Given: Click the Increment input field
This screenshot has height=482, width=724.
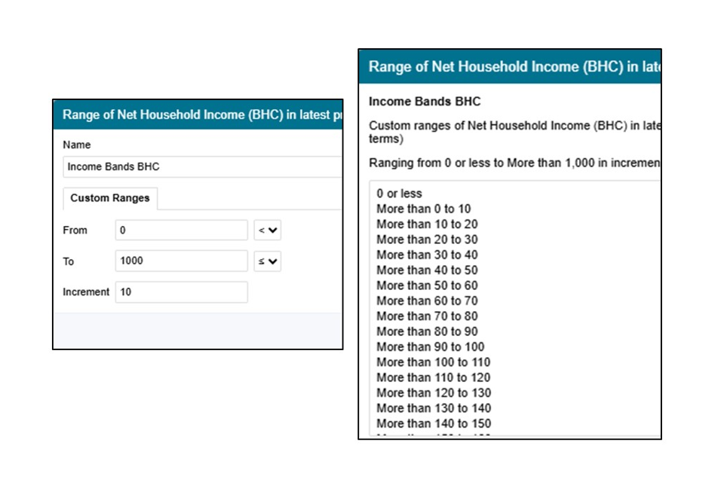Looking at the screenshot, I should 181,292.
